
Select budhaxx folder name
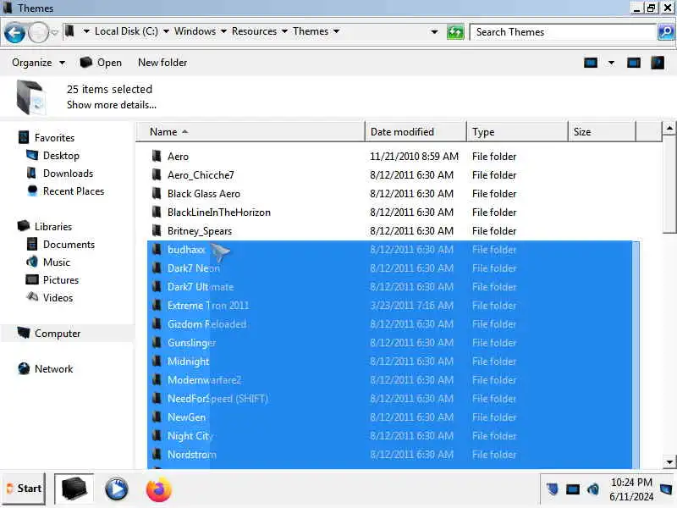click(186, 249)
